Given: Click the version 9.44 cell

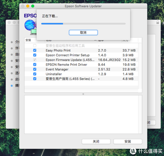Looking at the screenshot, I should click(101, 65).
